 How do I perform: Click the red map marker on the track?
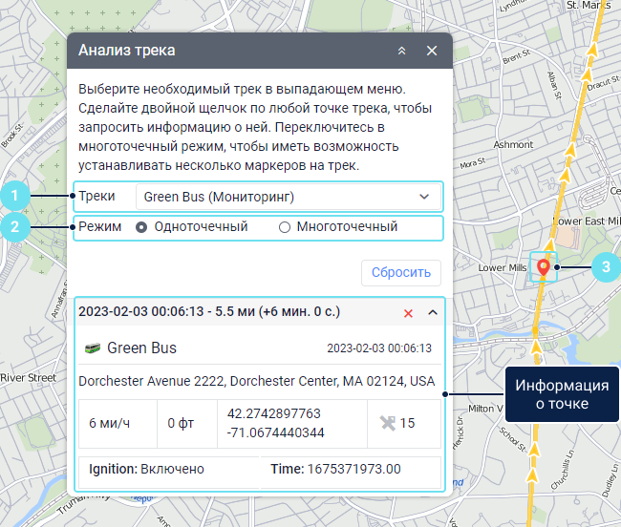click(x=544, y=267)
